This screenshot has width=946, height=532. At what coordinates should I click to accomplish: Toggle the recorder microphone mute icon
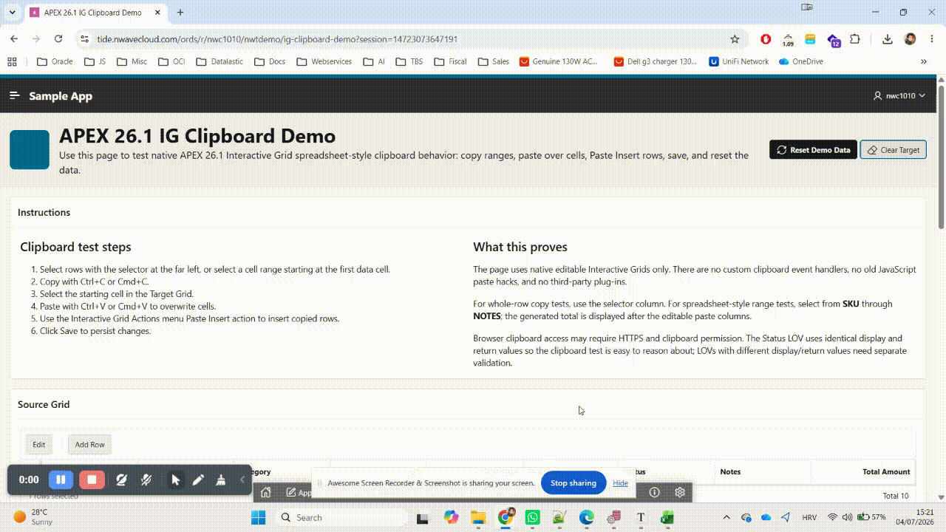[146, 480]
